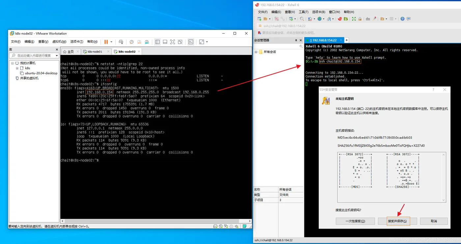Image resolution: width=461 pixels, height=244 pixels.
Task: Open VMware 虚拟机(M) menu
Action: pyautogui.click(x=59, y=42)
